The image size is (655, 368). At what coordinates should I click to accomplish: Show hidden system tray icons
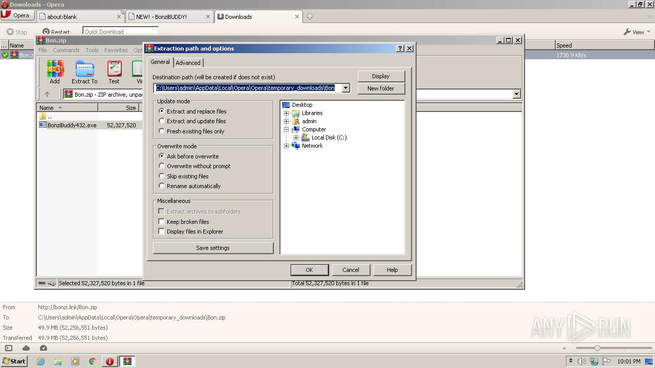pos(571,361)
